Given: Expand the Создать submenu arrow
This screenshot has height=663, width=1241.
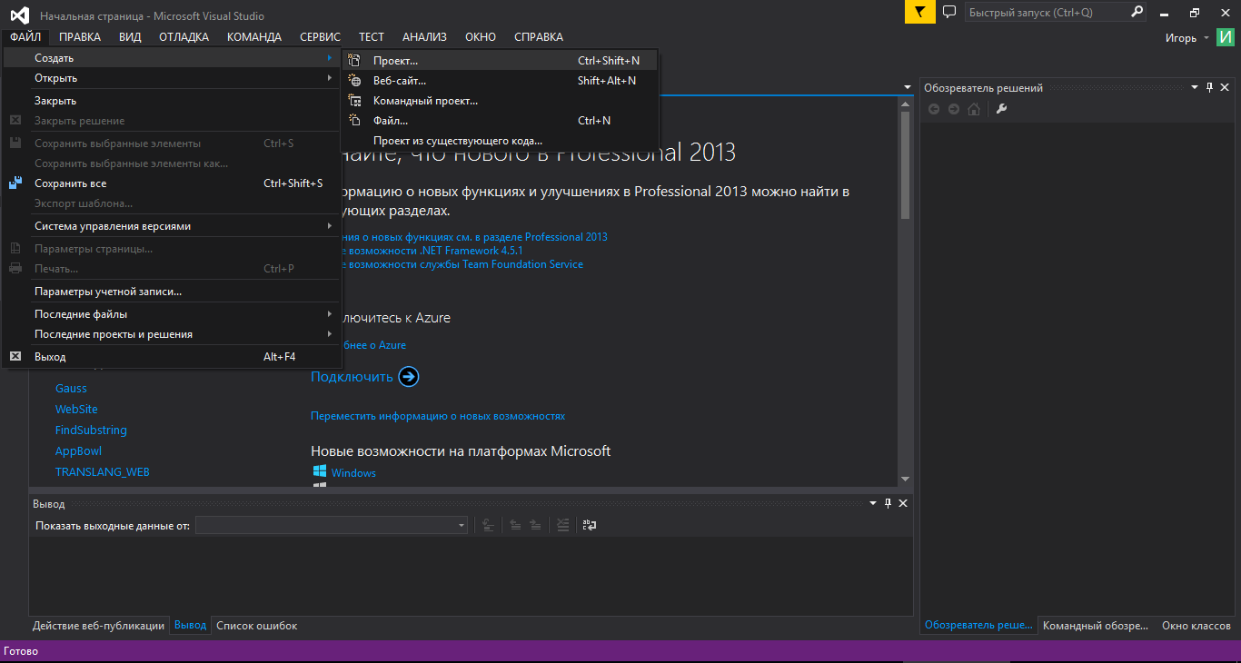Looking at the screenshot, I should 330,58.
